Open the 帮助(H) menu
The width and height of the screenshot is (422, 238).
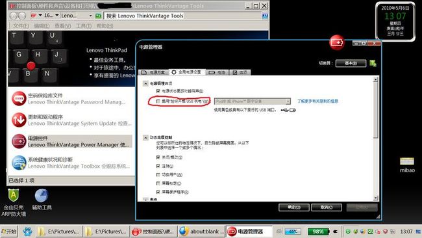pos(105,26)
